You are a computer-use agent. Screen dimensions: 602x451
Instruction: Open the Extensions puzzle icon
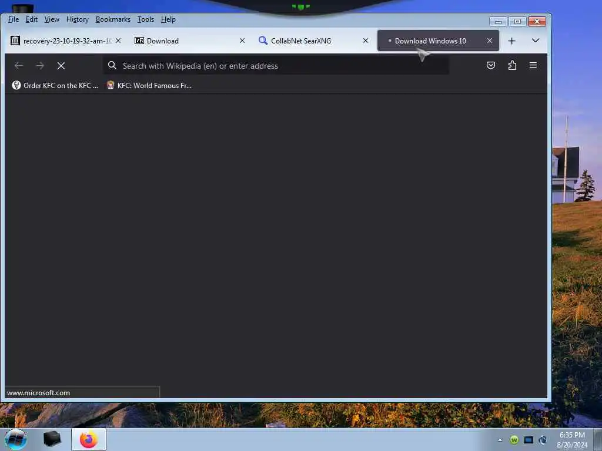coord(512,66)
